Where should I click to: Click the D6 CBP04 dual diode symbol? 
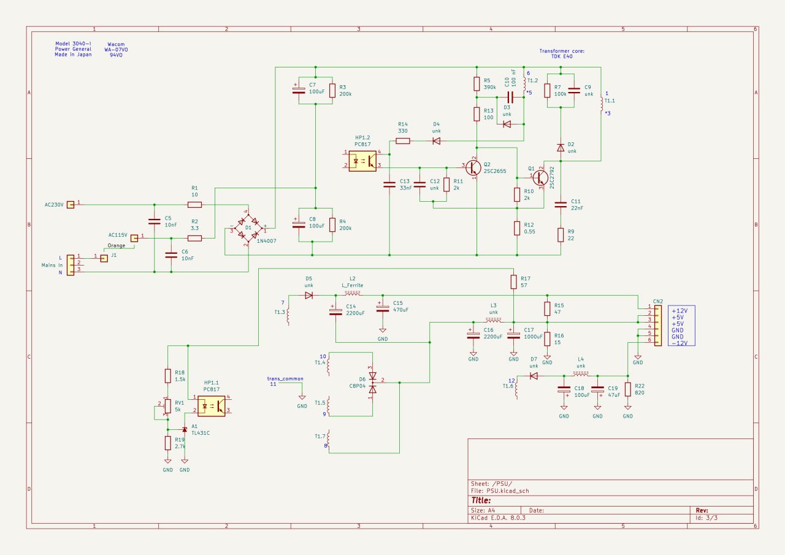click(x=372, y=381)
